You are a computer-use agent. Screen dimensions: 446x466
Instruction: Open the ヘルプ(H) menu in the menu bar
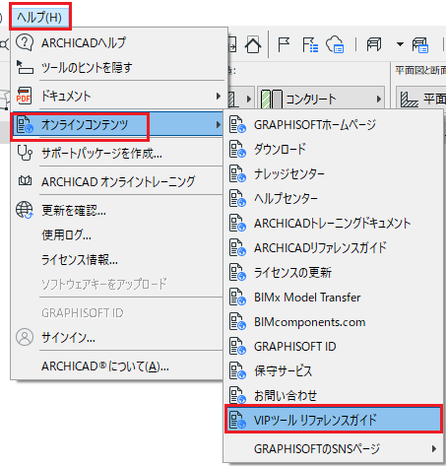[x=39, y=17]
